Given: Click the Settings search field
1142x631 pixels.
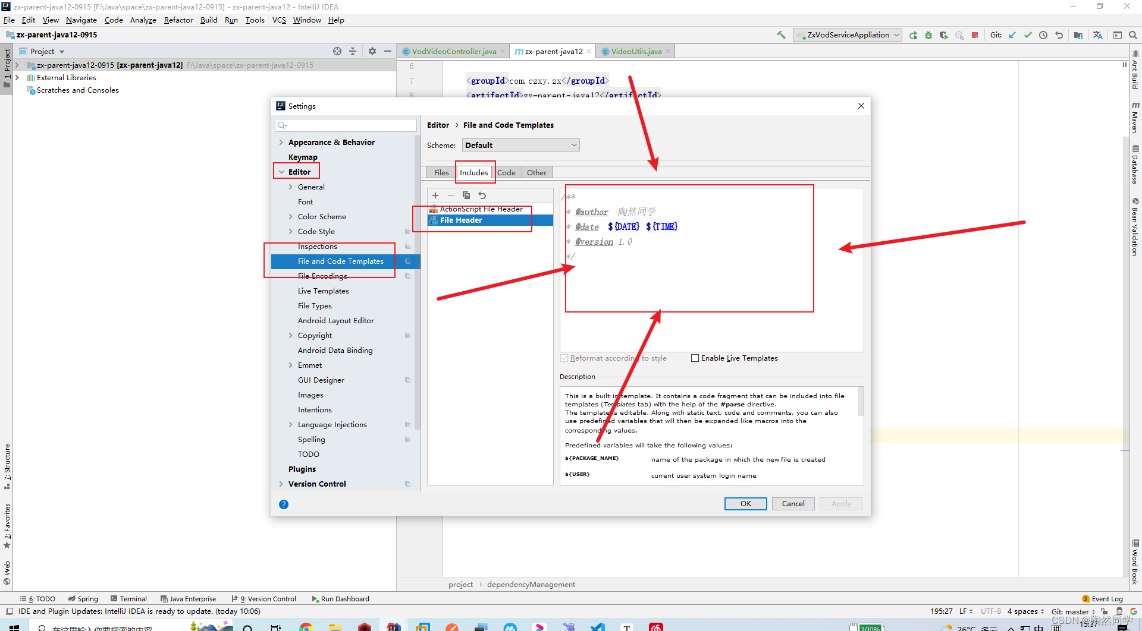Looking at the screenshot, I should (346, 125).
